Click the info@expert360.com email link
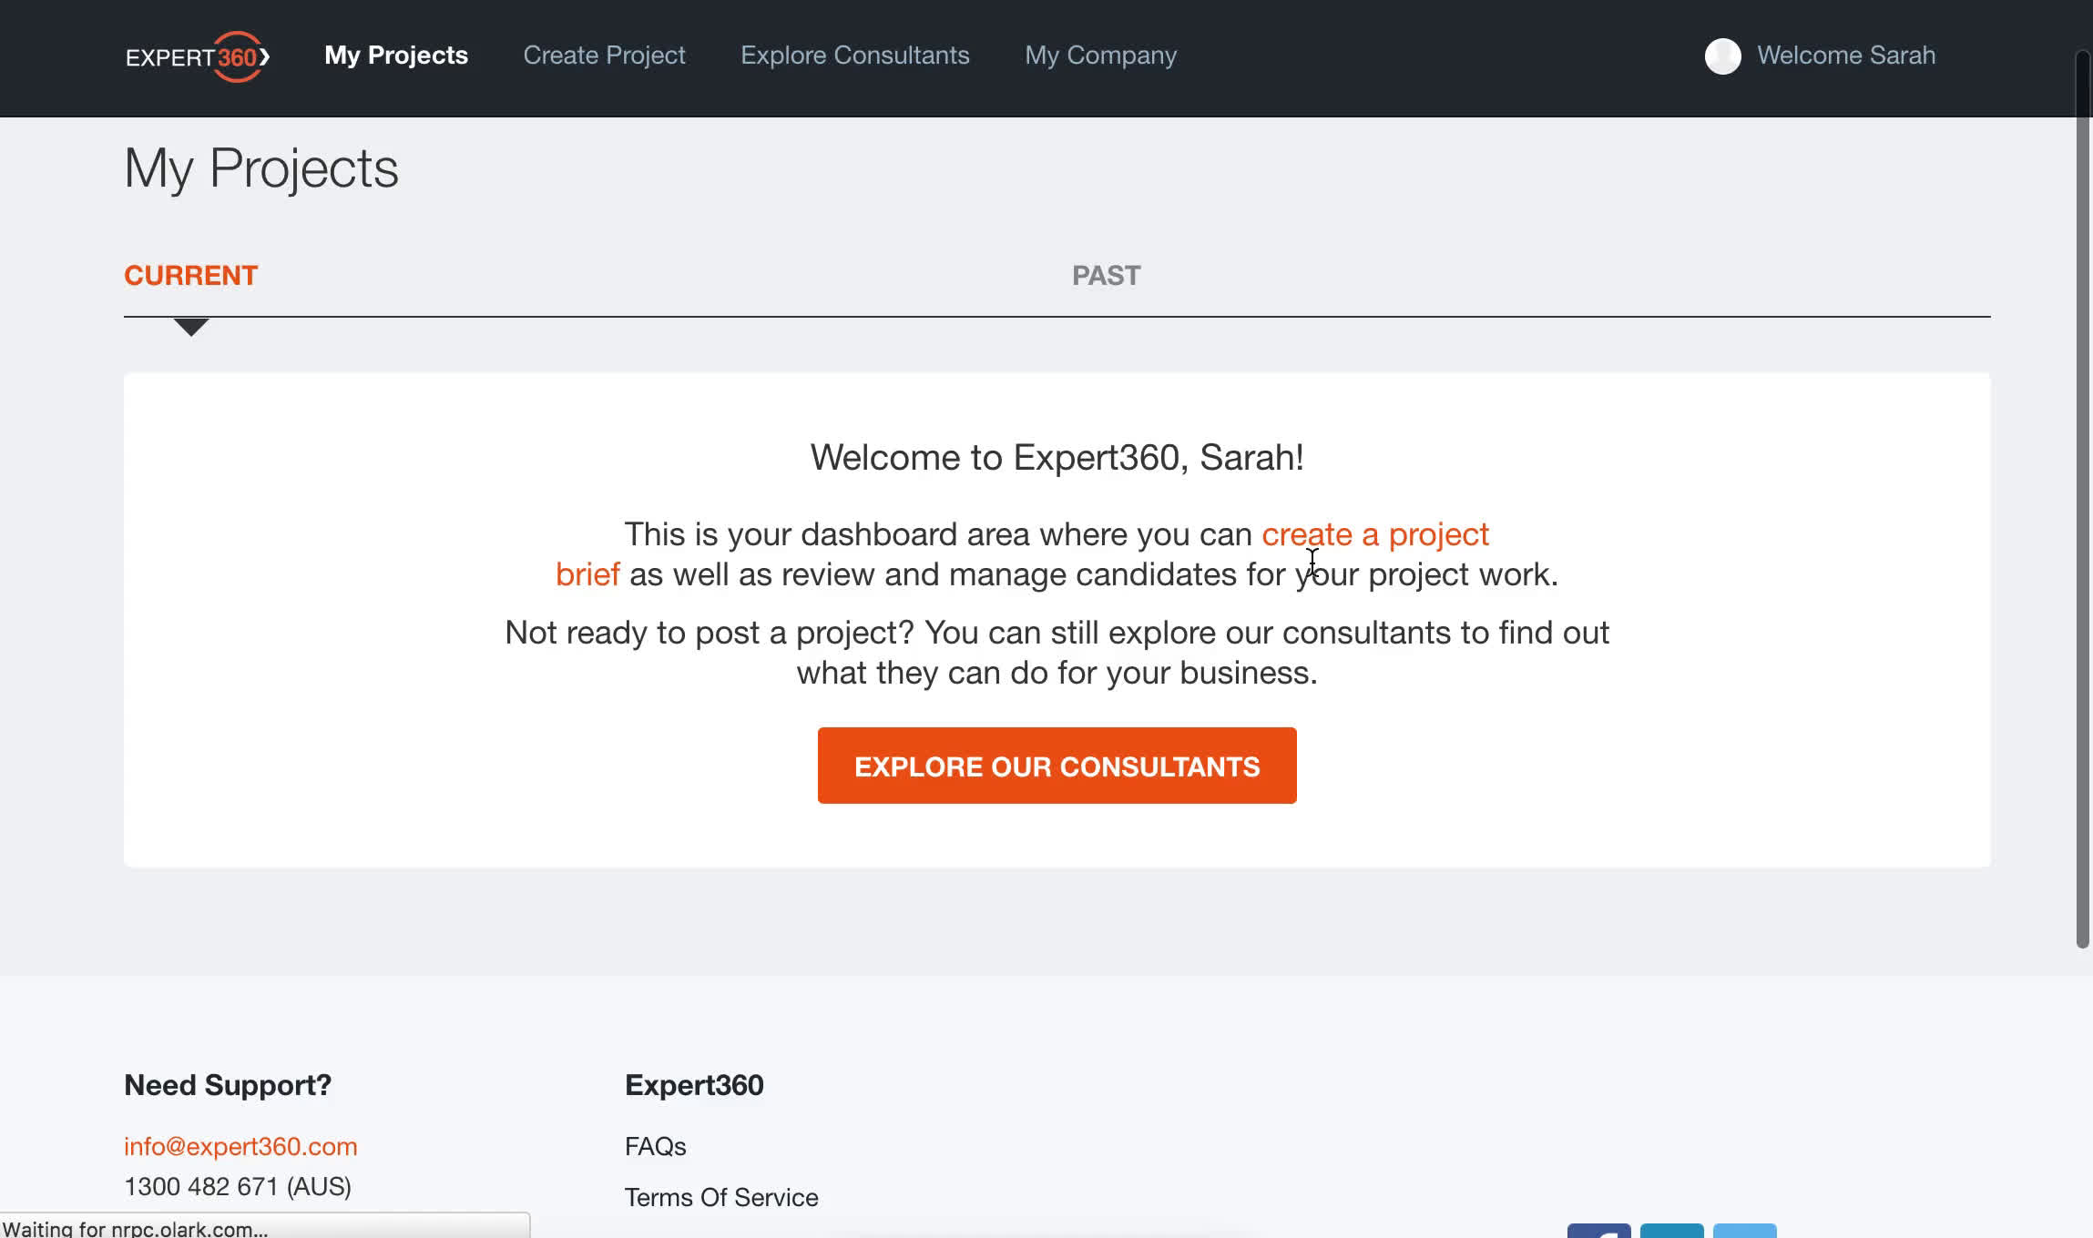Screen dimensions: 2093x1238 coord(240,1145)
